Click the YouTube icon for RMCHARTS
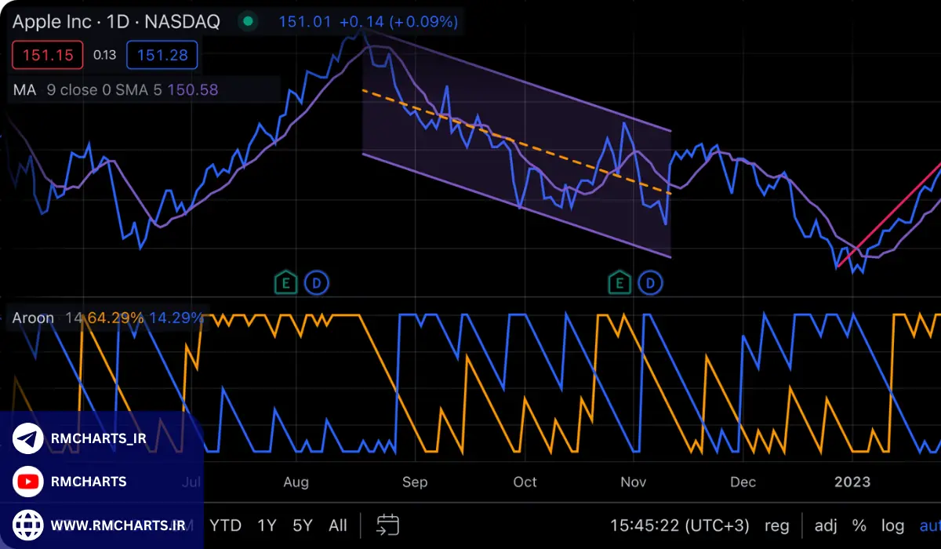941x549 pixels. [28, 482]
